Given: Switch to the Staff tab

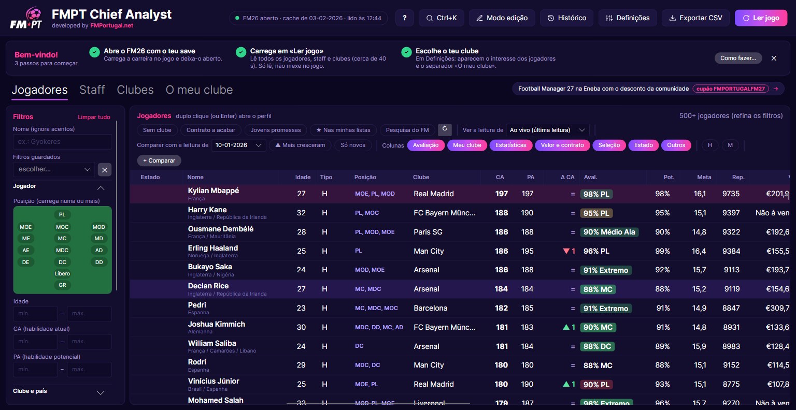Looking at the screenshot, I should [92, 90].
